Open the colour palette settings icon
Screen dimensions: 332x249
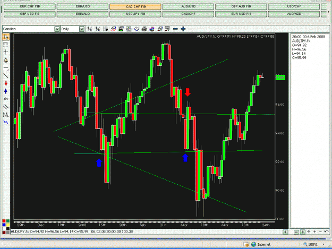pyautogui.click(x=152, y=29)
